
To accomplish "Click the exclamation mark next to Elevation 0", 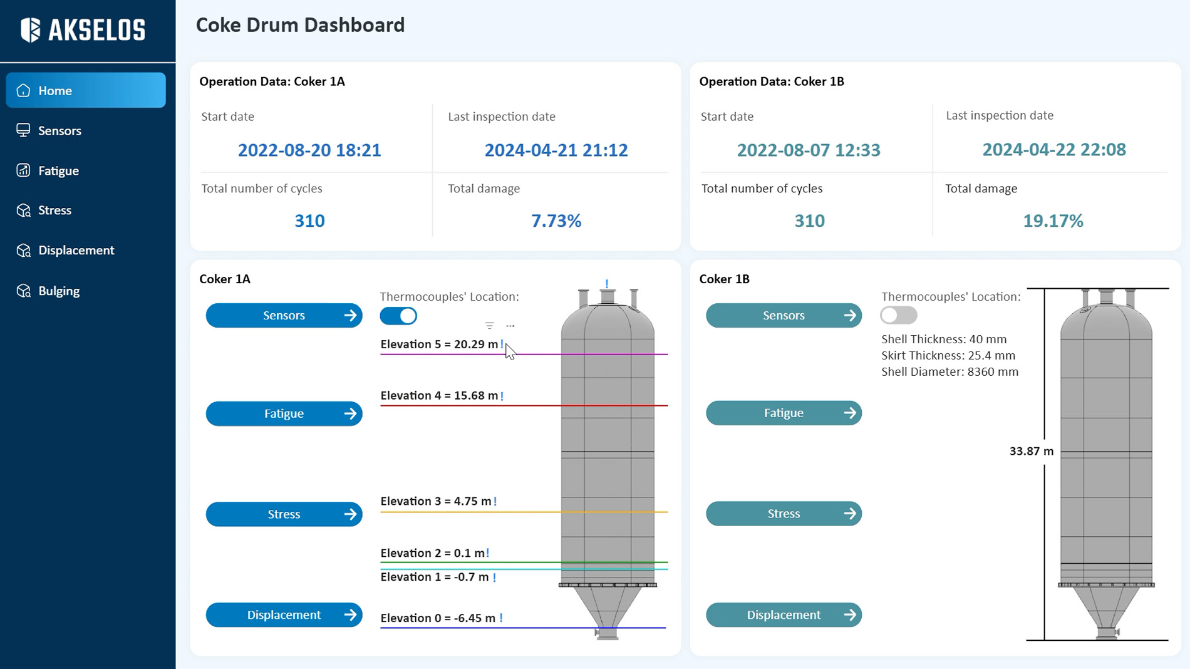I will click(x=500, y=618).
